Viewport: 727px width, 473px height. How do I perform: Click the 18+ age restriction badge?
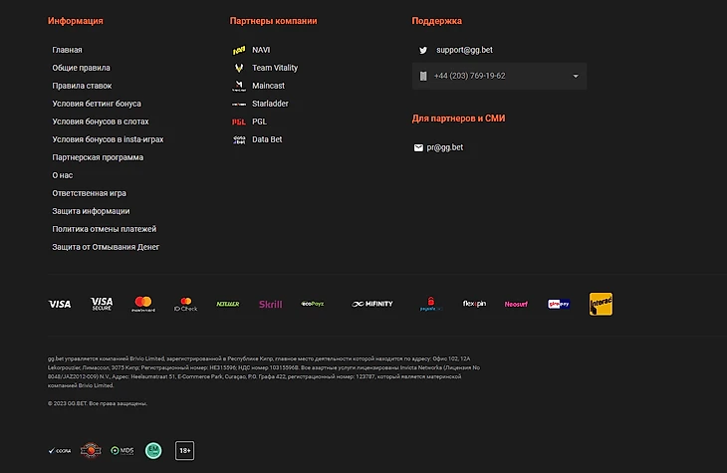pos(184,450)
